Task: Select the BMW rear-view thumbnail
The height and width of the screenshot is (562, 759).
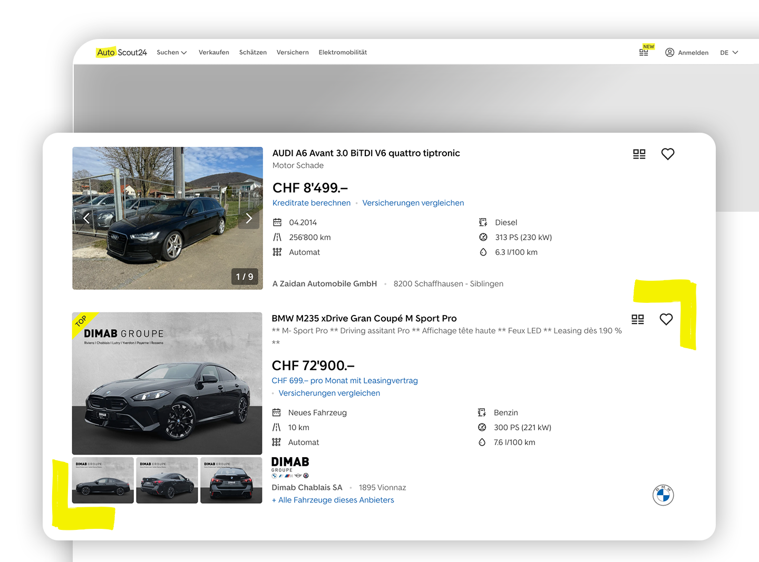Action: (x=231, y=480)
